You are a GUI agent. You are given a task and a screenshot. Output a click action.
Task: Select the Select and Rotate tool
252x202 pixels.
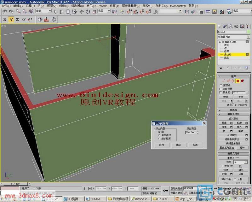pos(88,12)
